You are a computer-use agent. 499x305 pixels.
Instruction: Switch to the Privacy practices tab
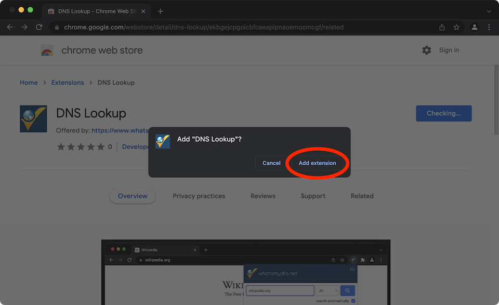tap(199, 196)
